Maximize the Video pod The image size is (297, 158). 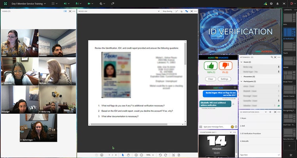pyautogui.click(x=70, y=11)
